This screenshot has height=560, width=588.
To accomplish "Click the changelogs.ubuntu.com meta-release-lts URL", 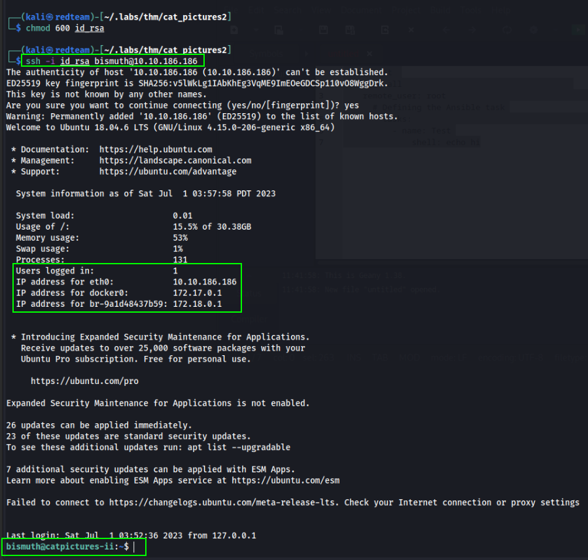I will (x=222, y=502).
